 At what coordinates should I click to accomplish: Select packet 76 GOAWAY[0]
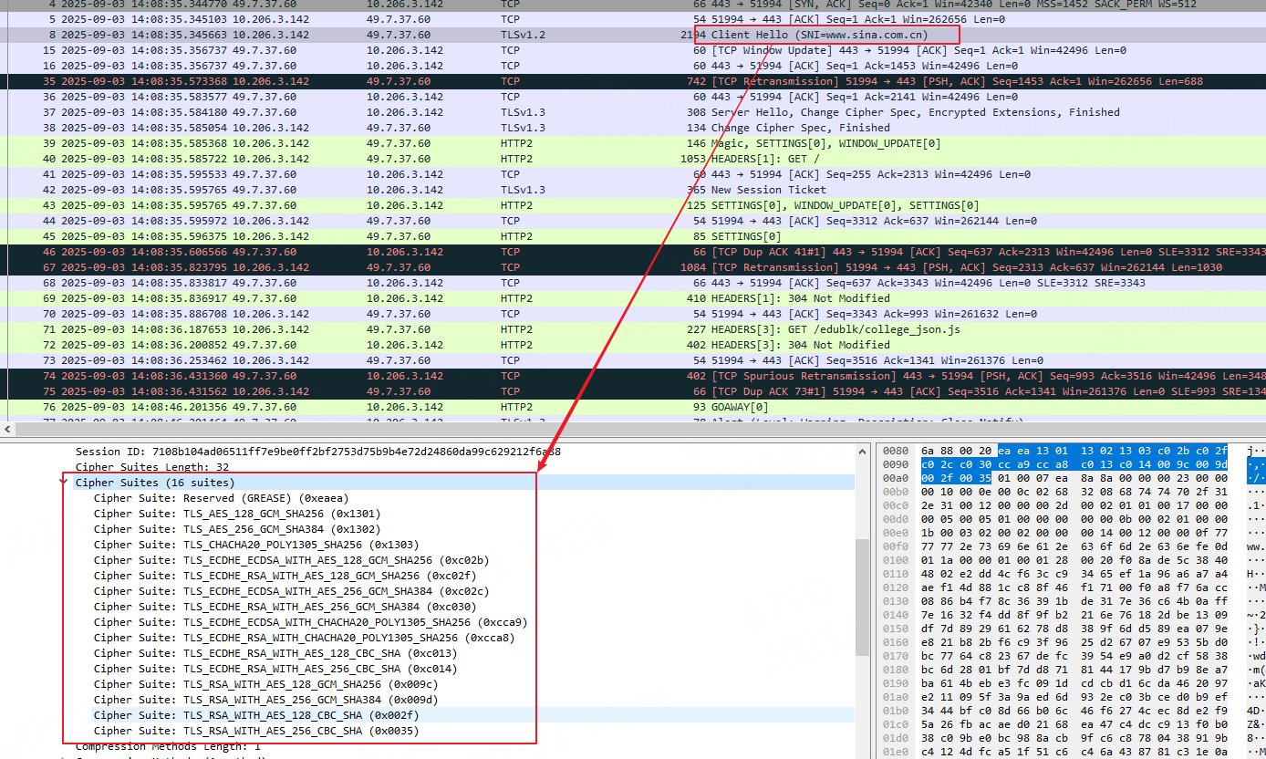point(633,407)
